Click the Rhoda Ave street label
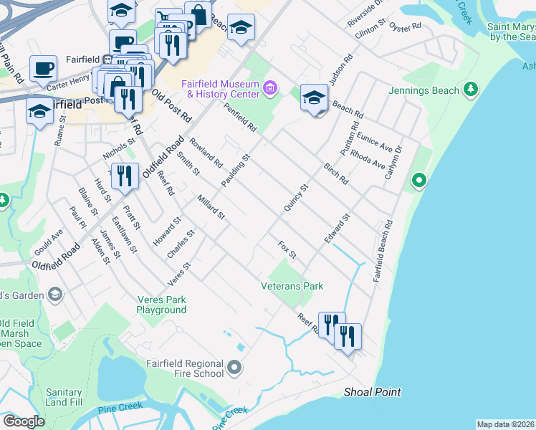The image size is (536, 430). pyautogui.click(x=368, y=159)
